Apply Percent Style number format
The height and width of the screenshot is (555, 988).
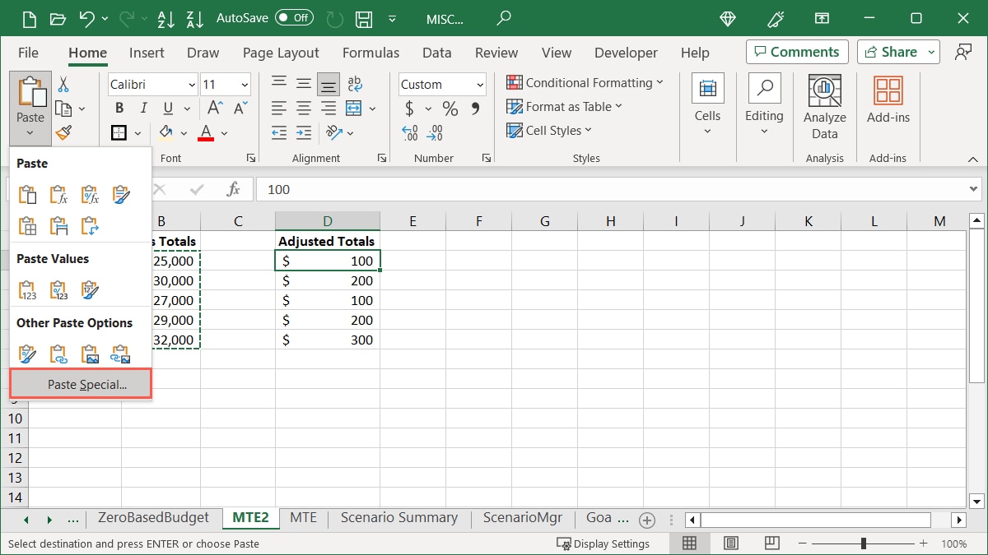450,109
